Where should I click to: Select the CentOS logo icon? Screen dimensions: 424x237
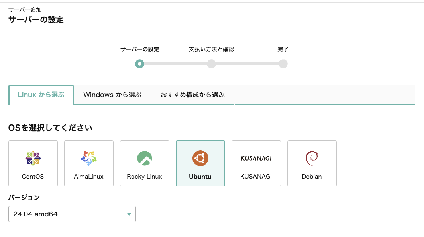point(33,158)
